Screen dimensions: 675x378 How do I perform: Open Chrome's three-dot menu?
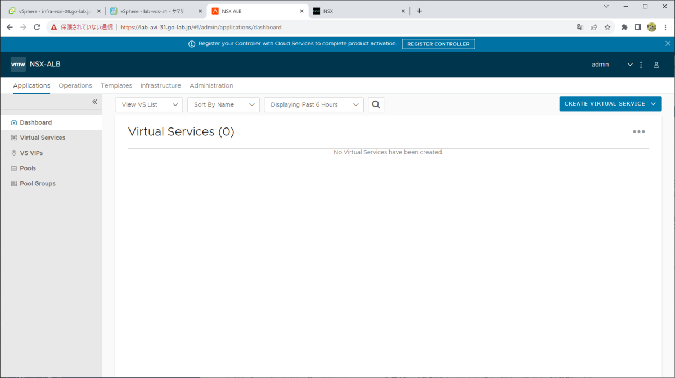pos(665,27)
